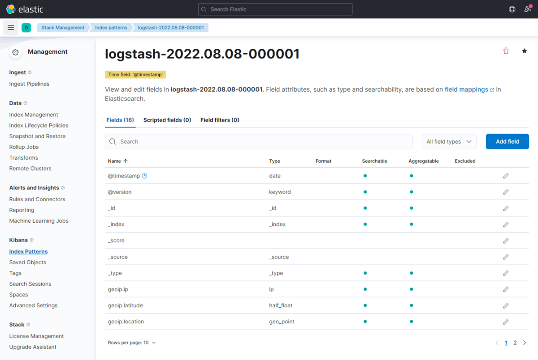Go to next page arrow
The width and height of the screenshot is (538, 360).
coord(525,343)
